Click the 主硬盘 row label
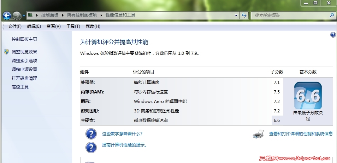This screenshot has width=337, height=163. (88, 120)
